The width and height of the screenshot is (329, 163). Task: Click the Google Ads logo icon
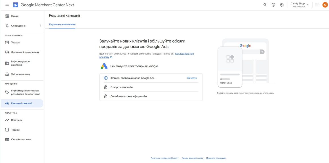pyautogui.click(x=104, y=66)
